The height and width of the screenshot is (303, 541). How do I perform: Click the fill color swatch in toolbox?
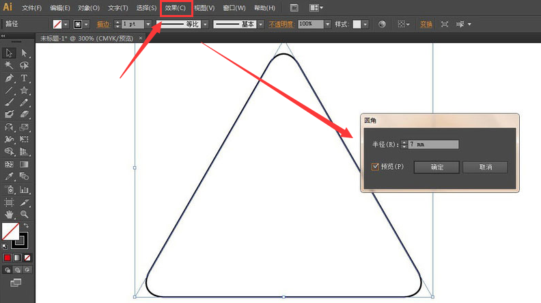coord(10,232)
